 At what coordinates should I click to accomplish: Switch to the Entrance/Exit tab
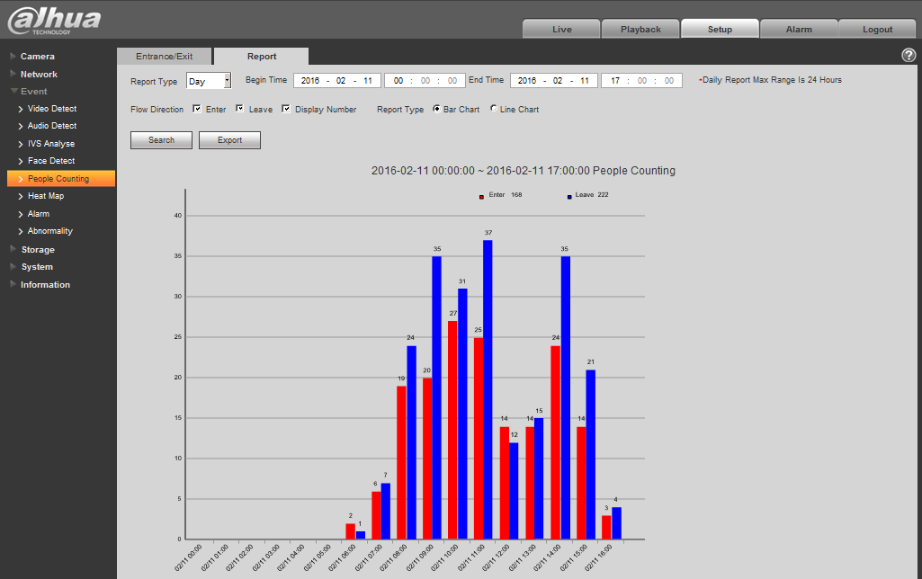(165, 57)
